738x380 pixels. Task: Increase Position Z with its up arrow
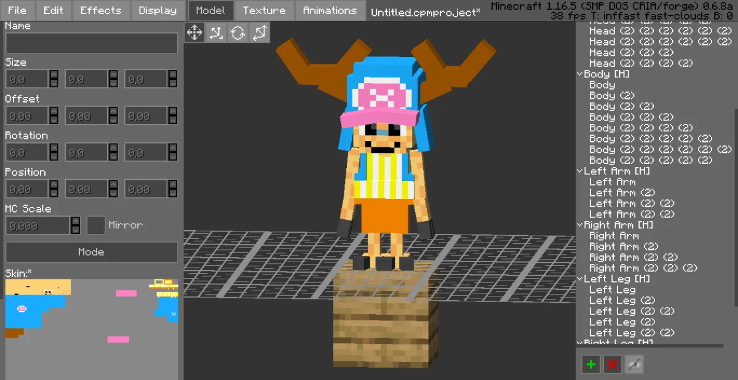coord(173,185)
